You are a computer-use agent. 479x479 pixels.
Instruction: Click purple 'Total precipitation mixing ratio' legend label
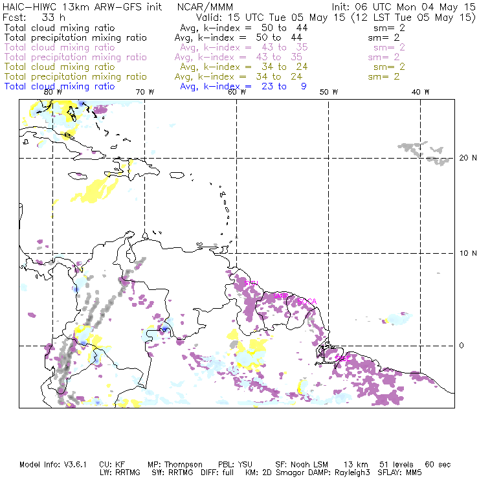76,57
